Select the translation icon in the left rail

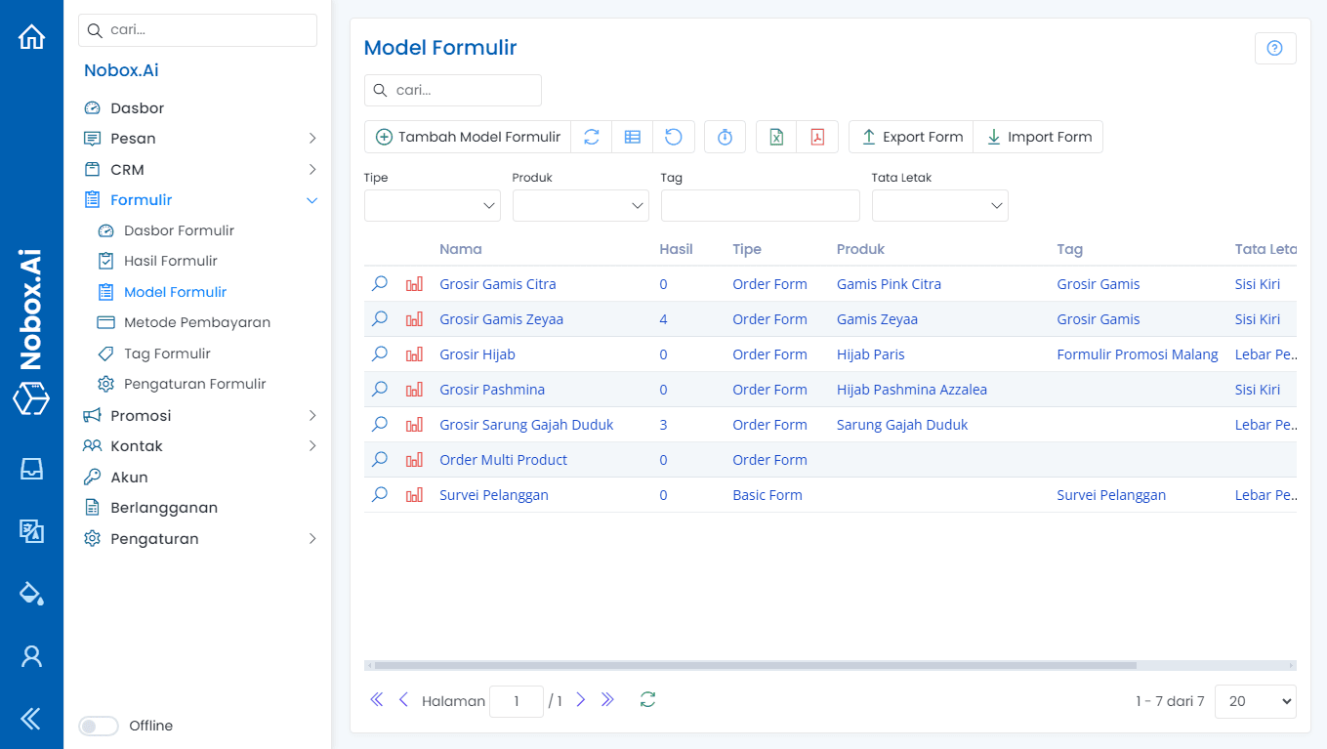click(x=32, y=531)
